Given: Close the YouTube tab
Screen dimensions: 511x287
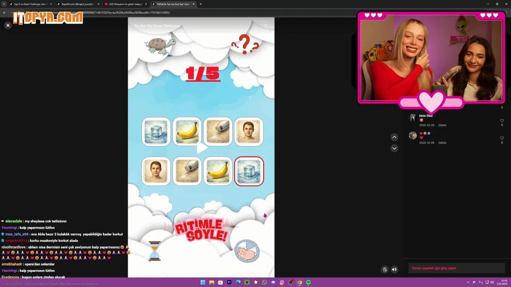Looking at the screenshot, I should coord(146,4).
